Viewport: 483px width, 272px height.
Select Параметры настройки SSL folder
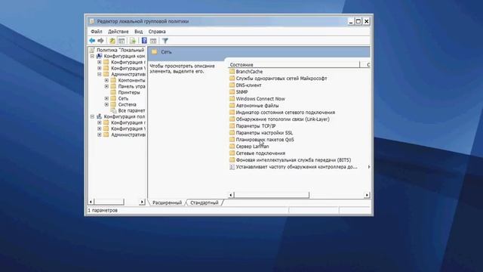[264, 133]
